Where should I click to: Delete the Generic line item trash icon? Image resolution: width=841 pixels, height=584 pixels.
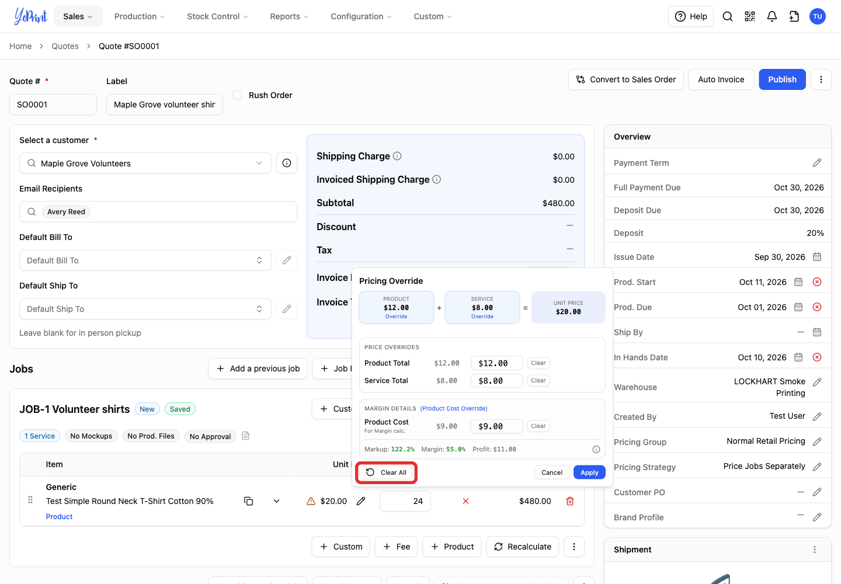point(570,501)
